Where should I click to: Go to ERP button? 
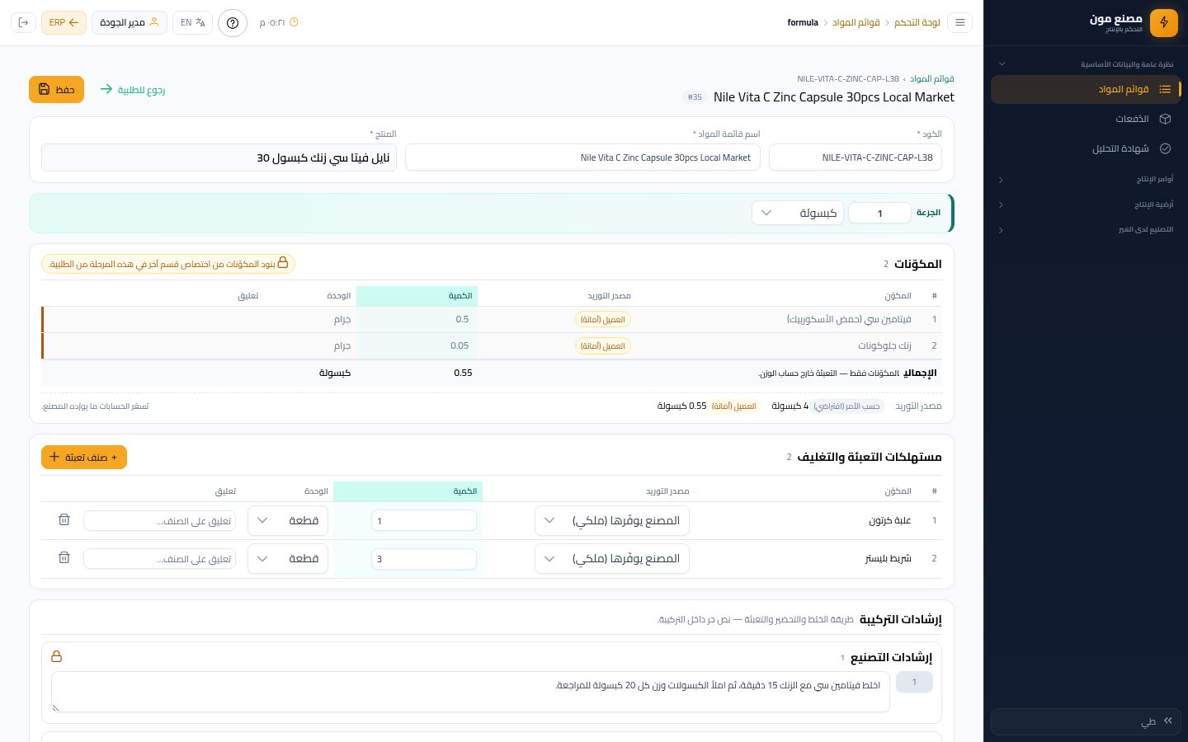64,22
